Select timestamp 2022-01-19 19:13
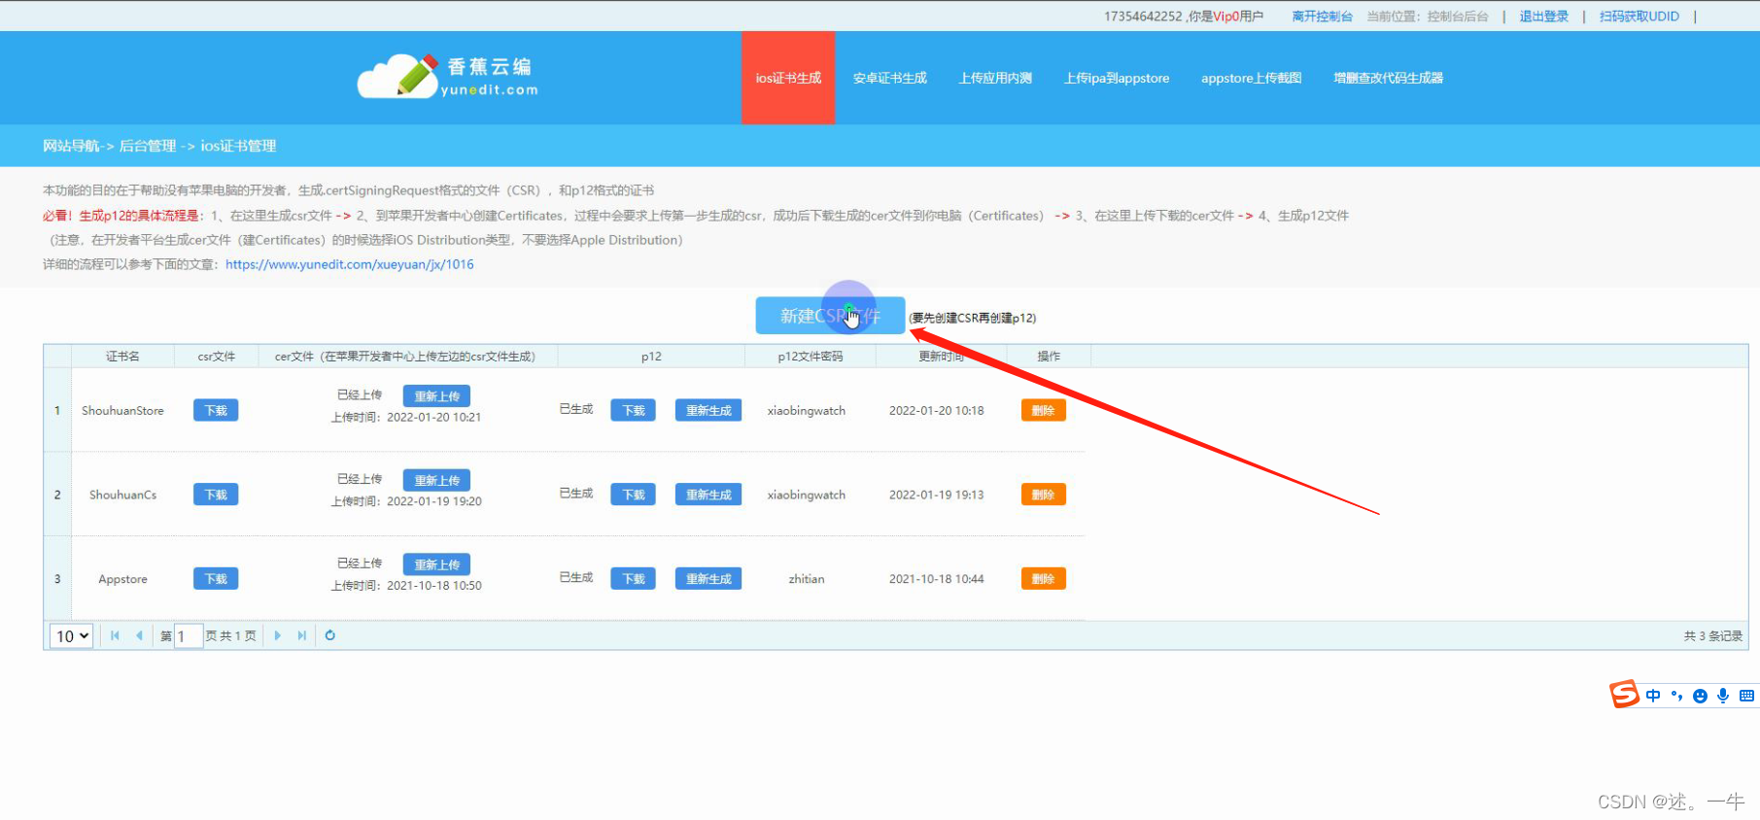The width and height of the screenshot is (1760, 820). (937, 495)
